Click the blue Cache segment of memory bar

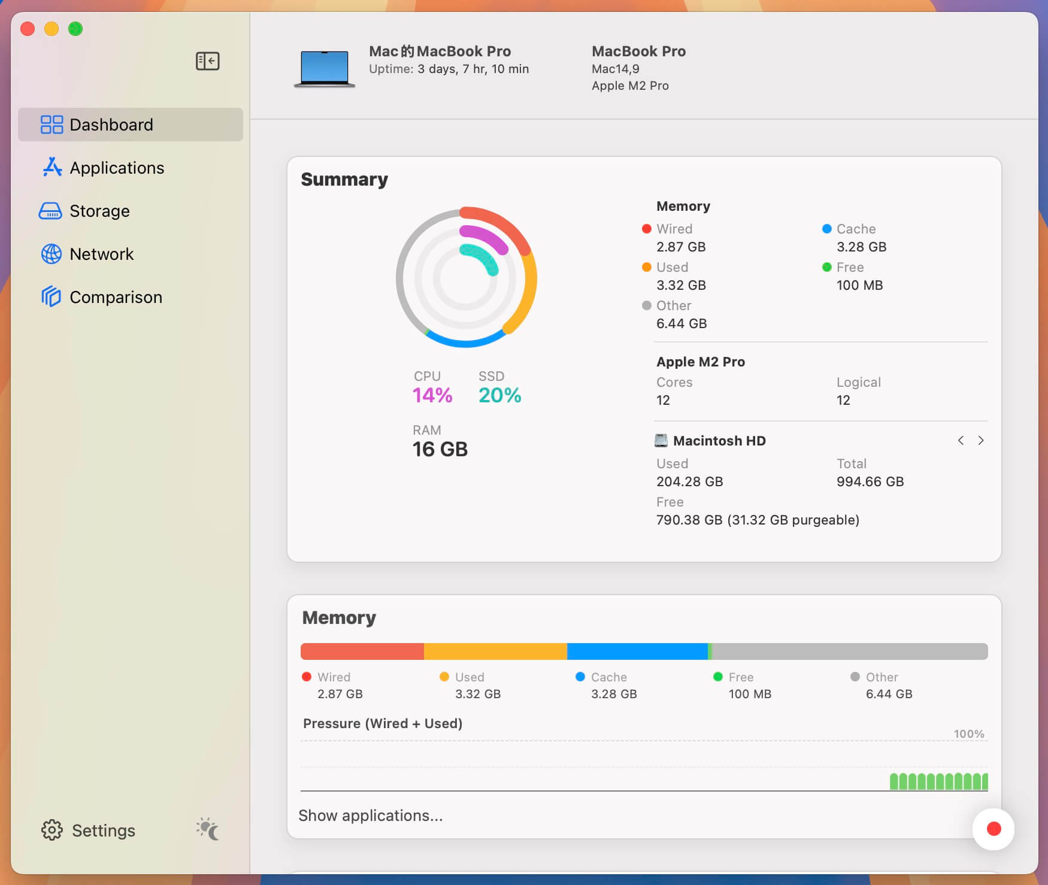(637, 651)
